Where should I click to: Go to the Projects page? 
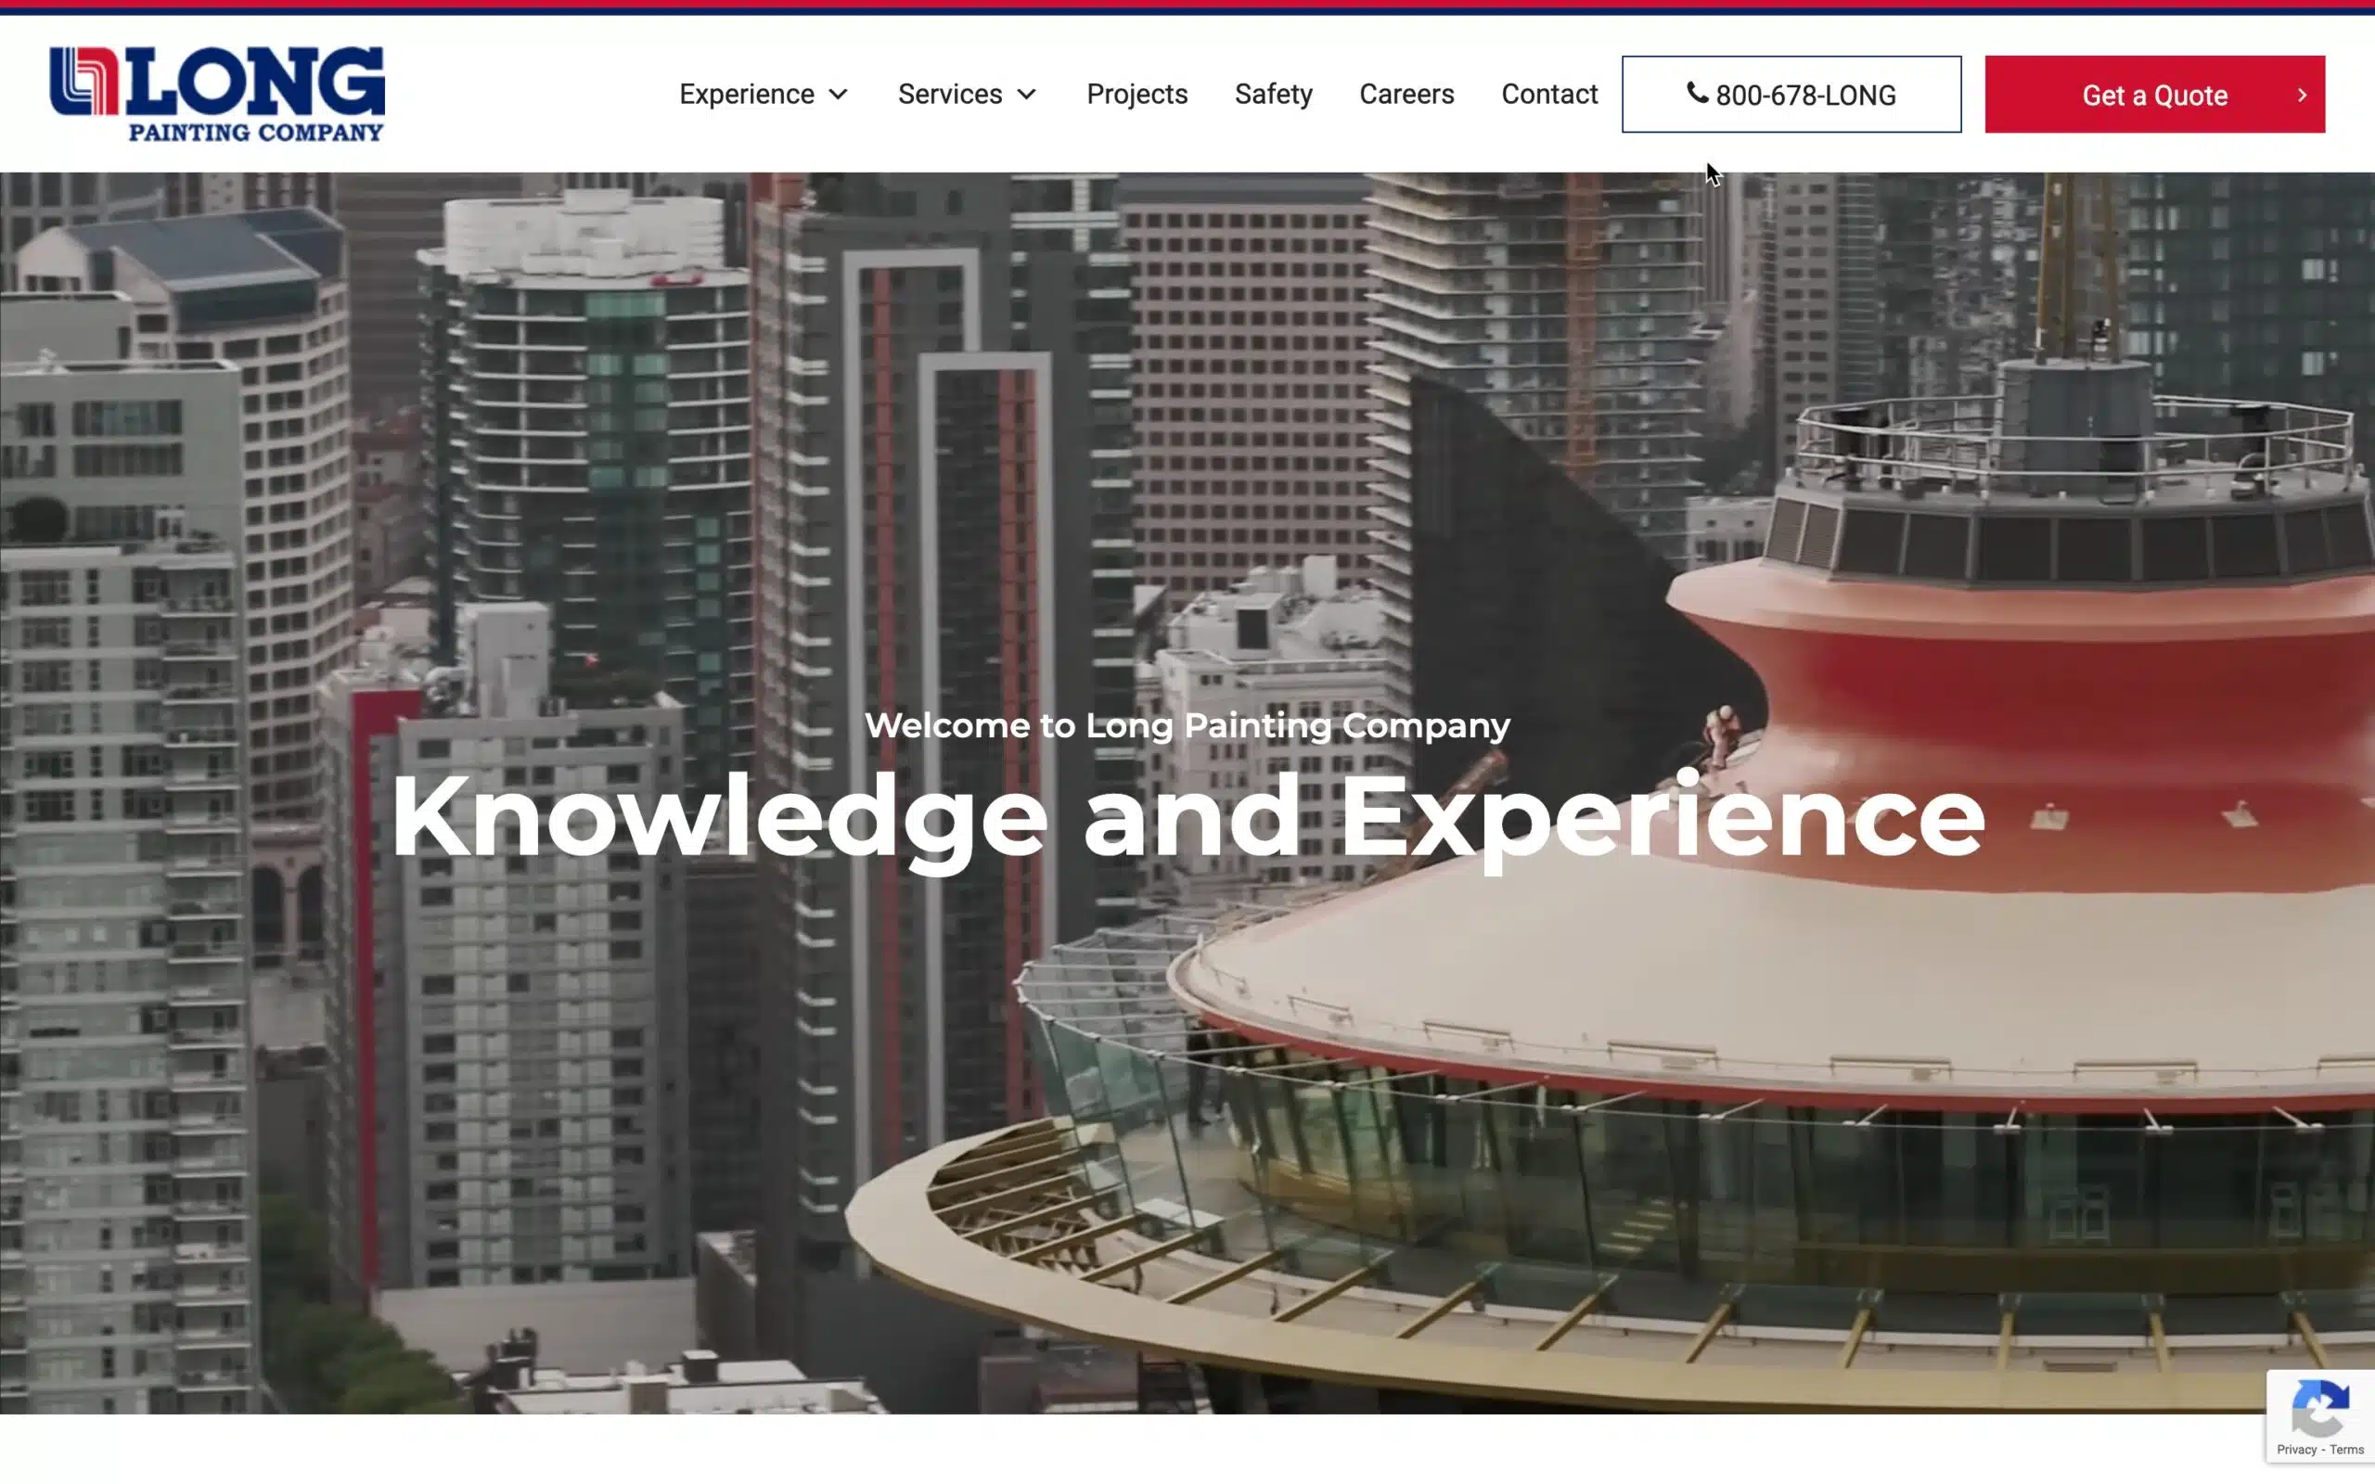[x=1136, y=95]
